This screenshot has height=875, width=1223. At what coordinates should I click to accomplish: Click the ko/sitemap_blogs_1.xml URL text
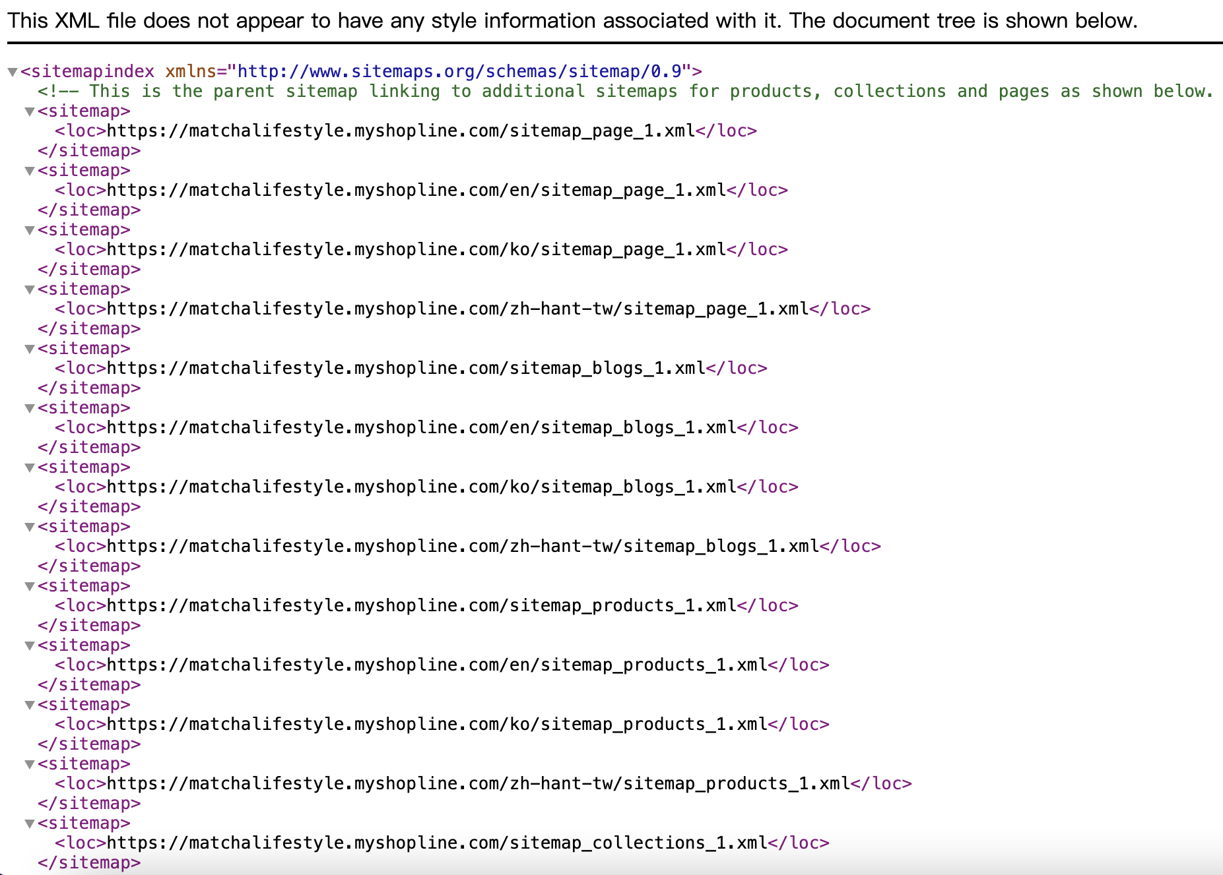pos(422,487)
